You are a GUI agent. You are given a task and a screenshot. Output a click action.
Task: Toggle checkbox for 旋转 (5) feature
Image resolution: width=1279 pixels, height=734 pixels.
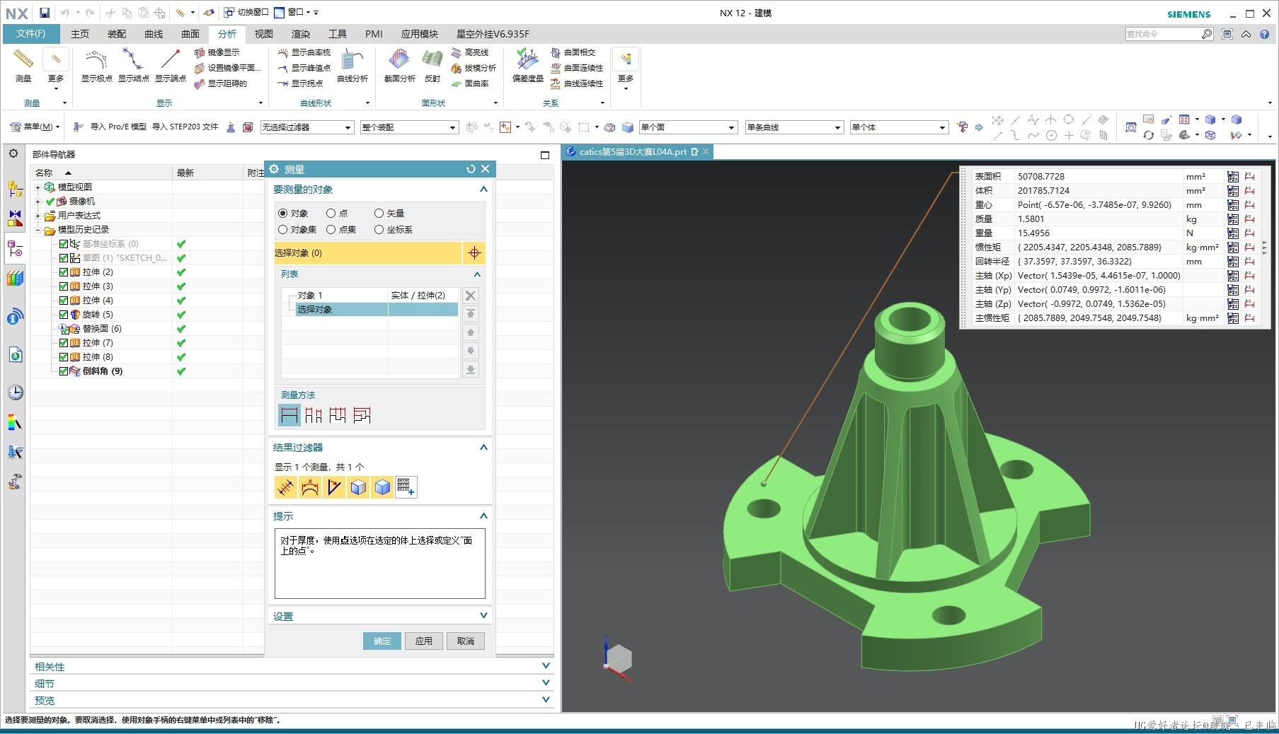(64, 315)
